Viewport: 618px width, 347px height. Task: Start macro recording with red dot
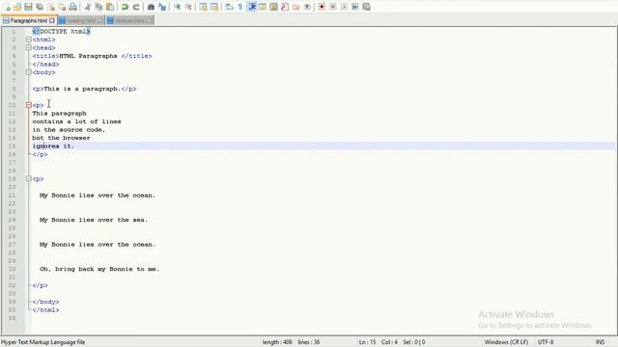pyautogui.click(x=322, y=7)
